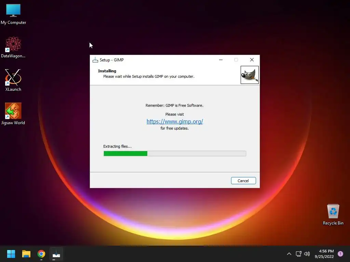Open File Explorer from the taskbar
350x262 pixels.
point(26,254)
